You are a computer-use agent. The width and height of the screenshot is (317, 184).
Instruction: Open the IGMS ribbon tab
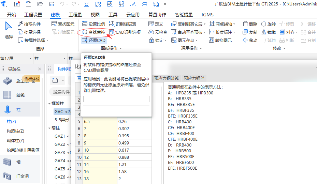tap(207, 15)
